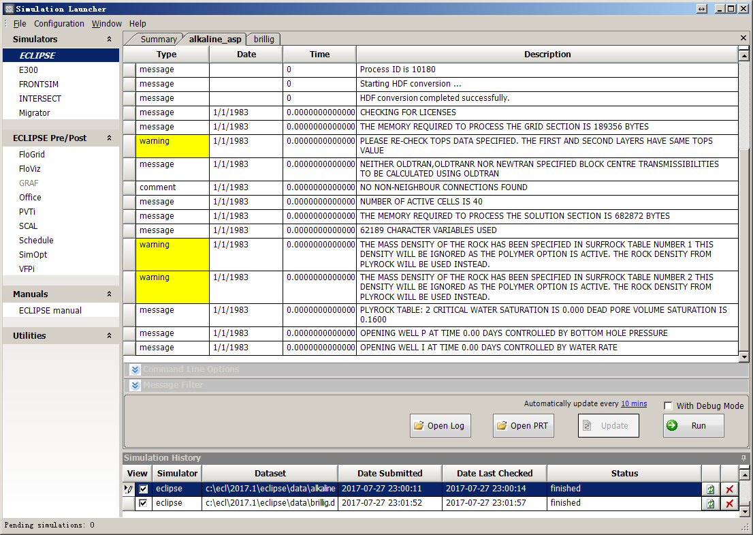Launch PVTi from ECLIPSE Pre/Post
Screen dimensions: 753x535
tap(27, 212)
